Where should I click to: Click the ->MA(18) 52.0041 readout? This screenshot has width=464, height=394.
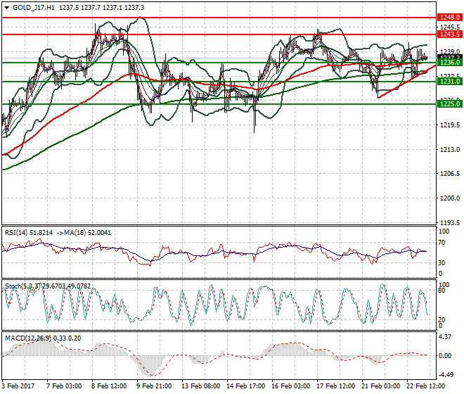click(x=84, y=233)
